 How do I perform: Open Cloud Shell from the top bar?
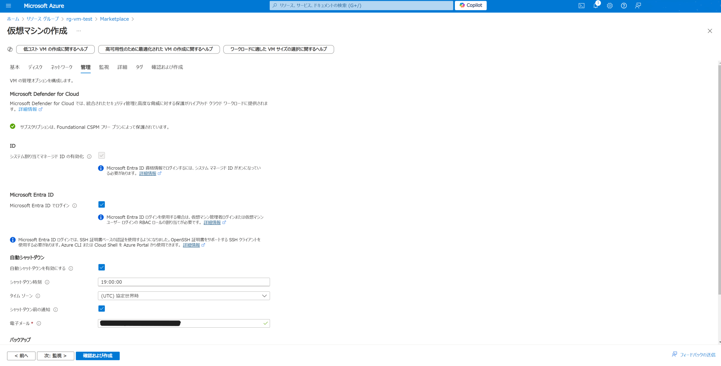(581, 6)
